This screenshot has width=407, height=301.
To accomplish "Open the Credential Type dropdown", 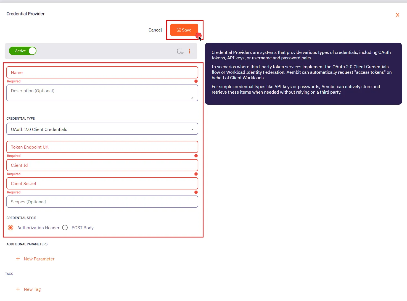I will coord(192,129).
